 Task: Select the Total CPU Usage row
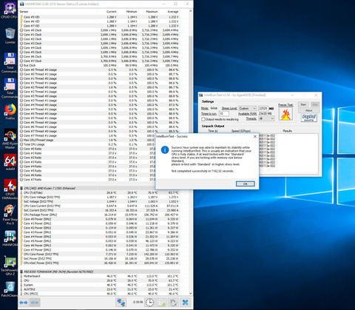tap(100, 144)
